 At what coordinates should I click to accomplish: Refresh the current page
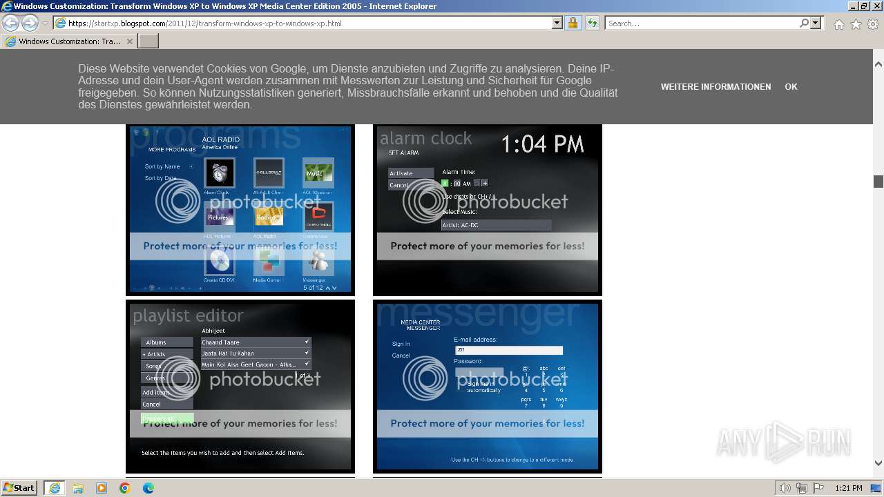(592, 23)
